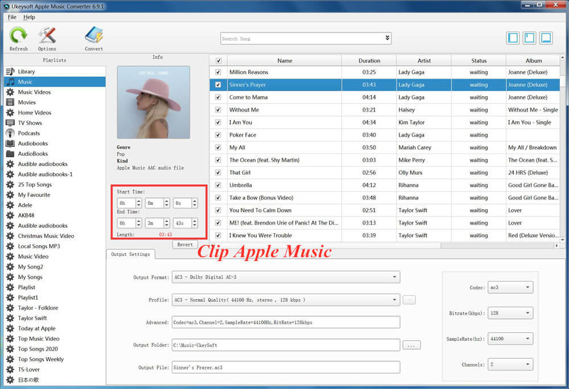Open the Output Format dropdown

[x=286, y=277]
